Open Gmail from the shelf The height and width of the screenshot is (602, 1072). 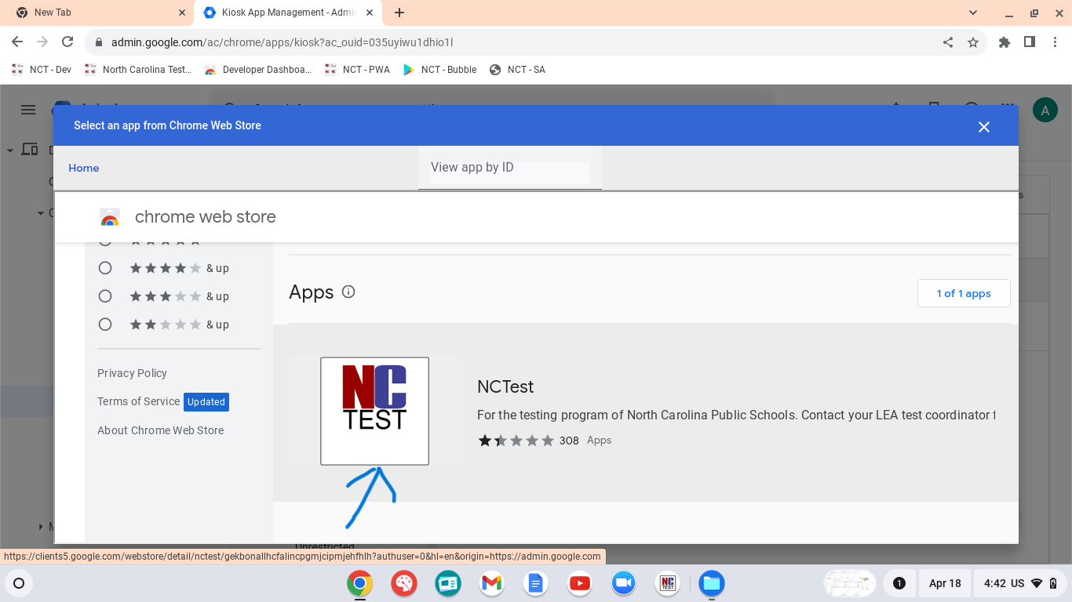pyautogui.click(x=492, y=583)
